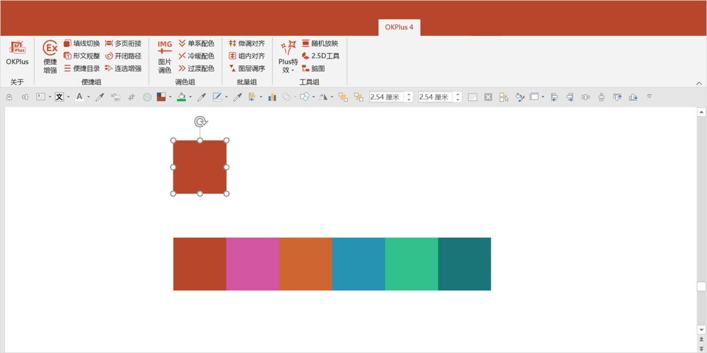Image resolution: width=707 pixels, height=353 pixels.
Task: Click the eyedropper after the outline pen
Action: point(238,97)
